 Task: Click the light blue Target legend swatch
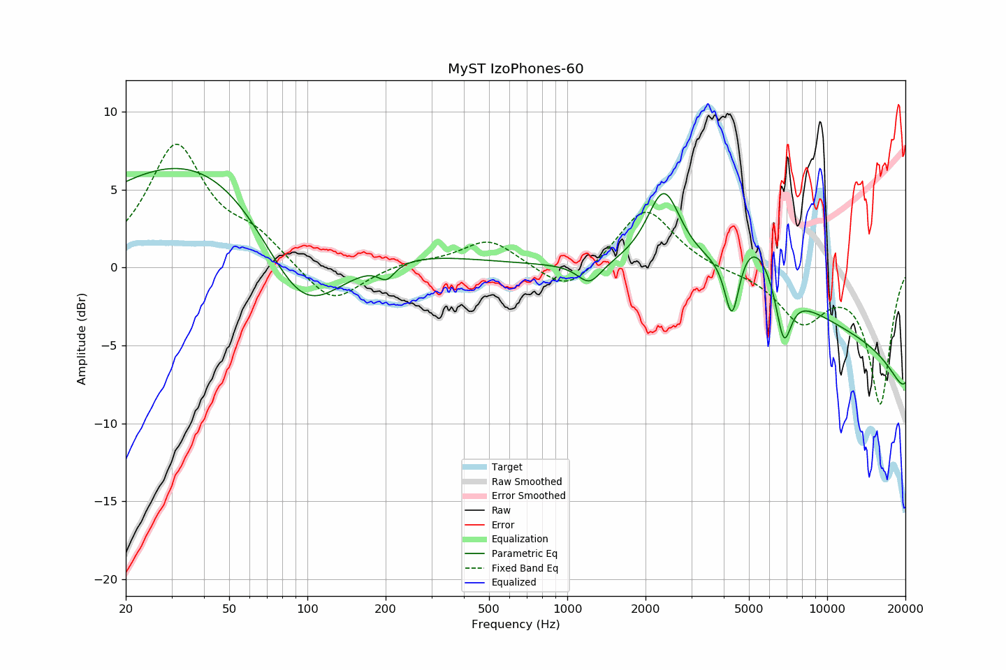[x=474, y=467]
